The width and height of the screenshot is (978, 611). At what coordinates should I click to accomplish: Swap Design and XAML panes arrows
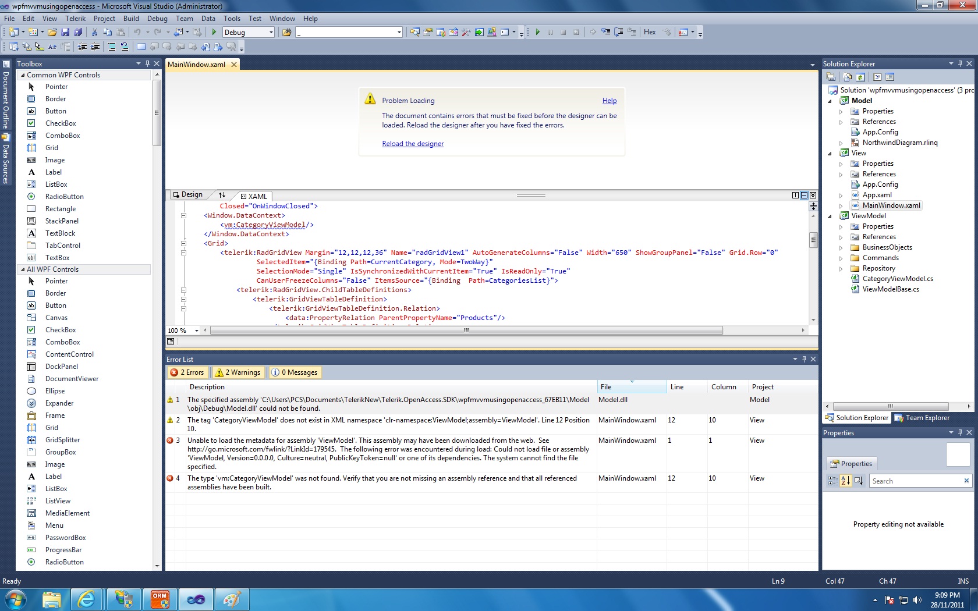pos(222,195)
